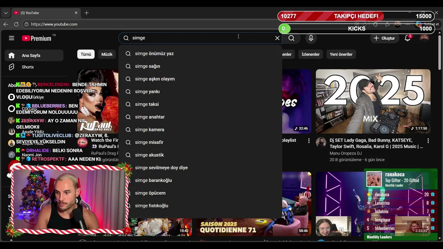Start voice search with microphone icon
Viewport: 443px width, 249px height.
(311, 38)
